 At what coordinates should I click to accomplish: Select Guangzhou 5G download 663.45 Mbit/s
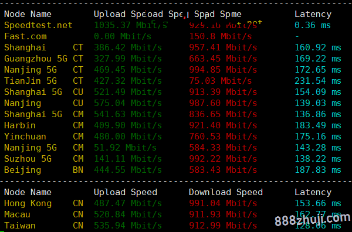pyautogui.click(x=223, y=59)
